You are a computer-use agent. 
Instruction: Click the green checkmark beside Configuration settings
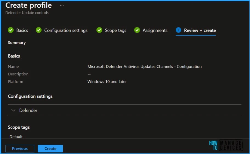(39, 30)
